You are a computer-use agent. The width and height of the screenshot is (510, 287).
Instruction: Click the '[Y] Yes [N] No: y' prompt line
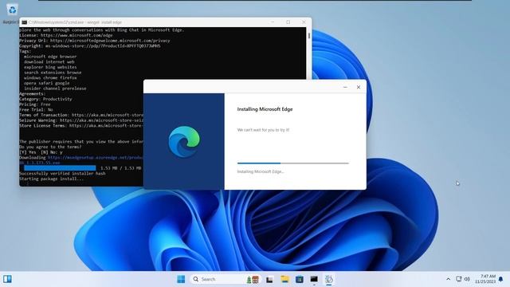(x=41, y=152)
